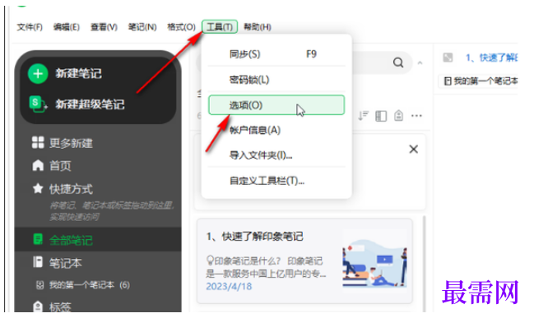Image resolution: width=534 pixels, height=318 pixels.
Task: Click 新建笔记 label
Action: (79, 73)
